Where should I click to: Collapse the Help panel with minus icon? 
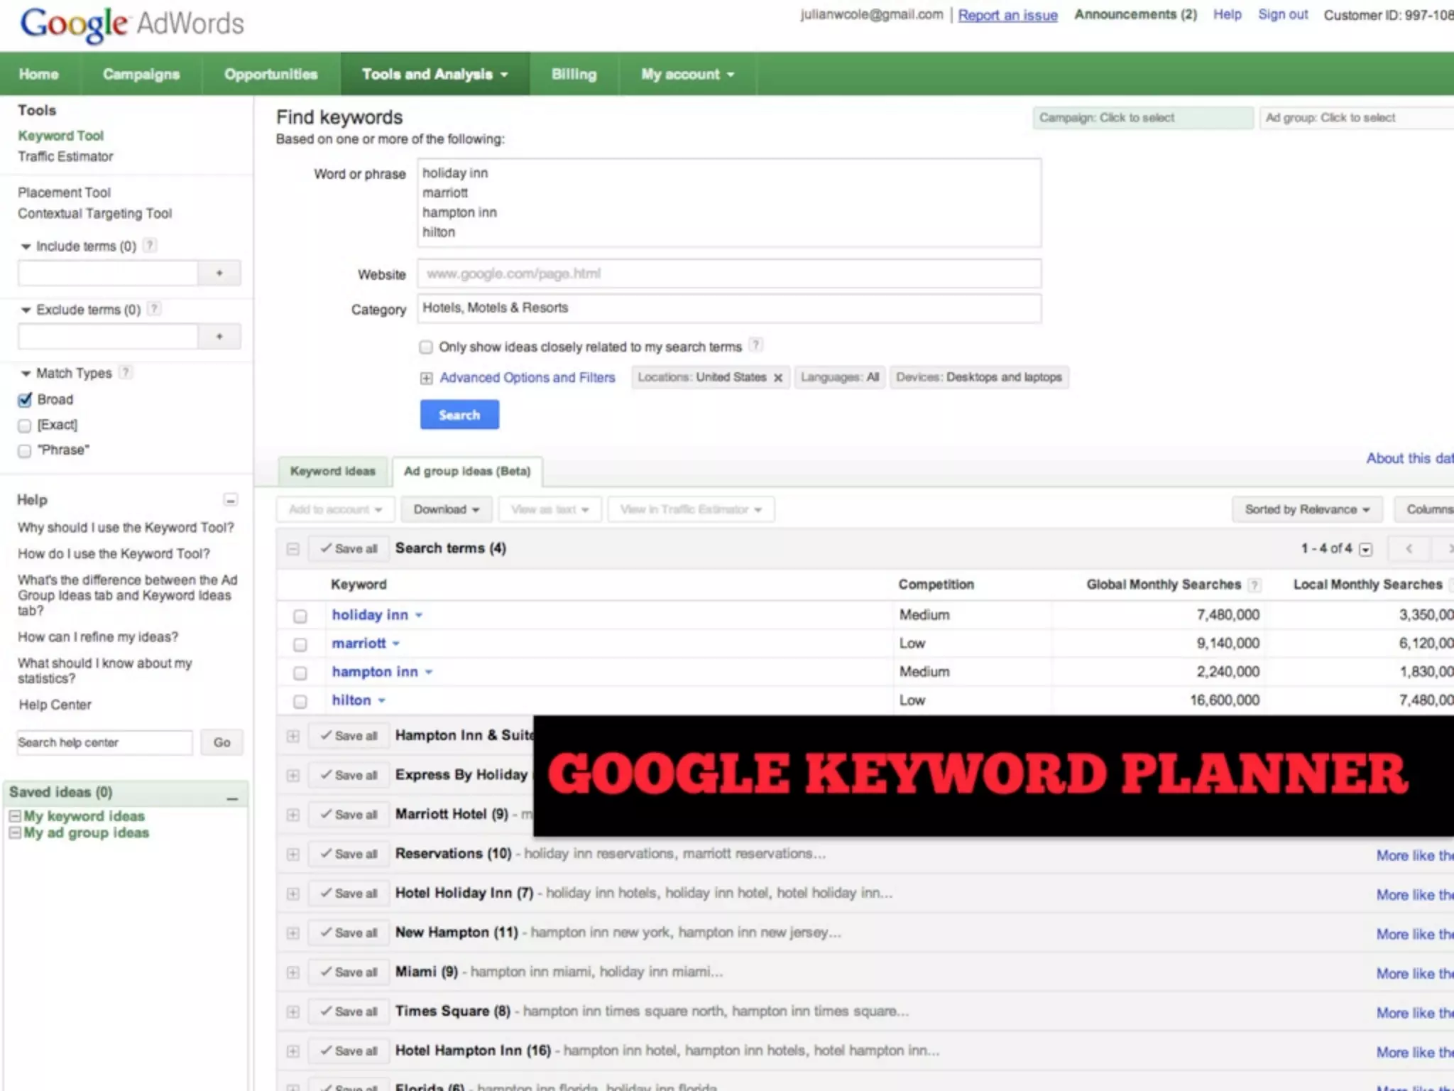pyautogui.click(x=230, y=500)
